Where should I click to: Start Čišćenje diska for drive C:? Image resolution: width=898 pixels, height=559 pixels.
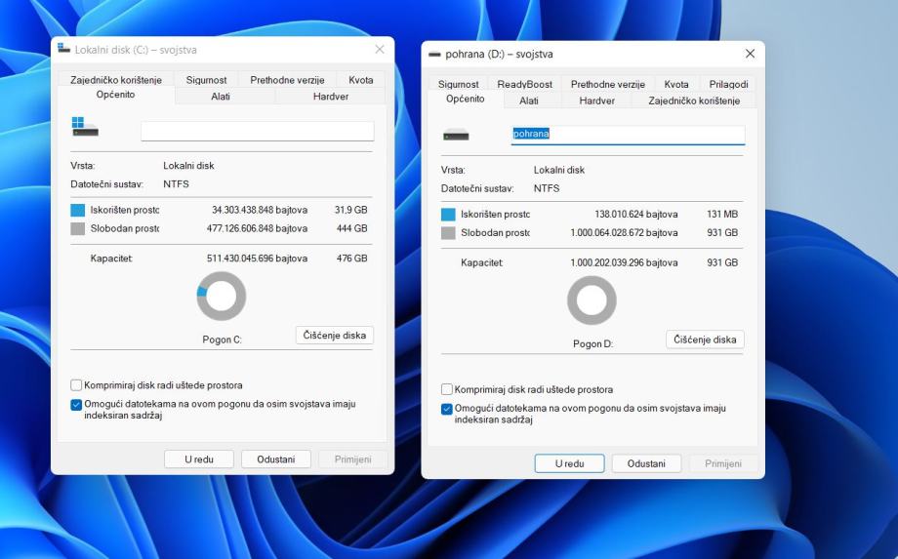tap(335, 336)
